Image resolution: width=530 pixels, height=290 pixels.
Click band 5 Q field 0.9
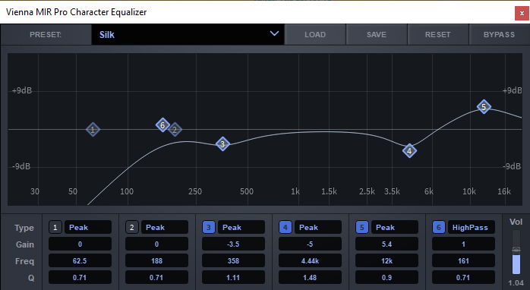(x=387, y=278)
